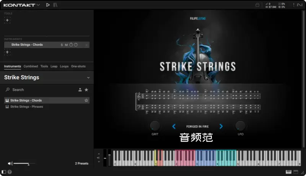Toggle the instrument view window icon at bottom right
The image size is (306, 176).
(x=296, y=172)
